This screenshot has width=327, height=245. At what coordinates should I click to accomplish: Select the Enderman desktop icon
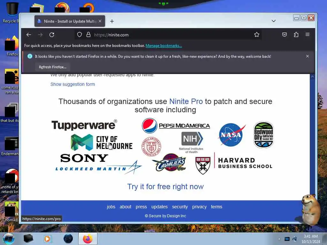click(10, 146)
